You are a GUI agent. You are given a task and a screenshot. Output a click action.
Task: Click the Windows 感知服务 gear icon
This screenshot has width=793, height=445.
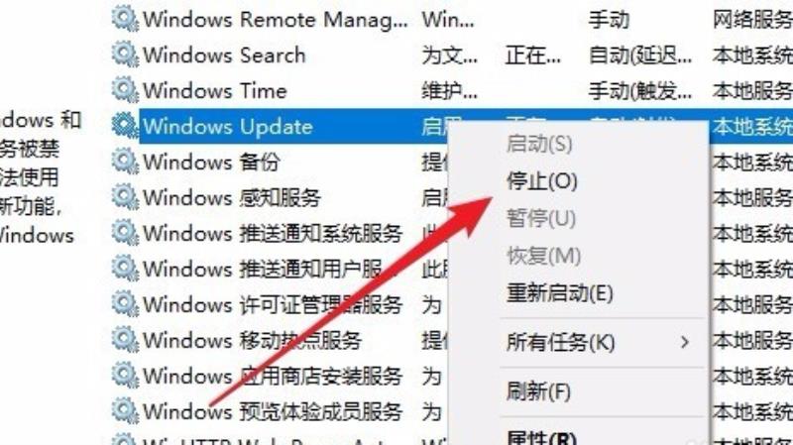pos(125,197)
